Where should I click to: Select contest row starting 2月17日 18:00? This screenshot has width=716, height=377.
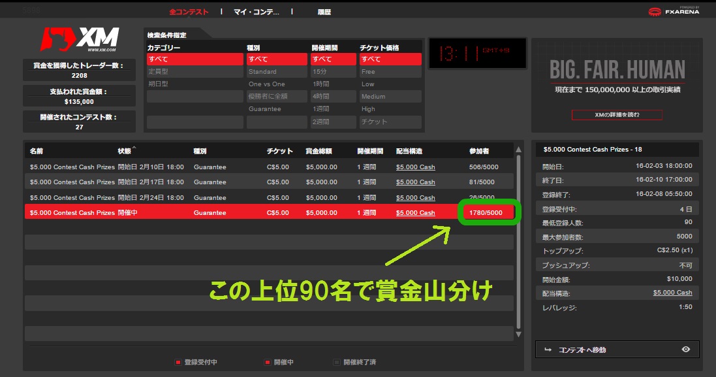click(270, 182)
